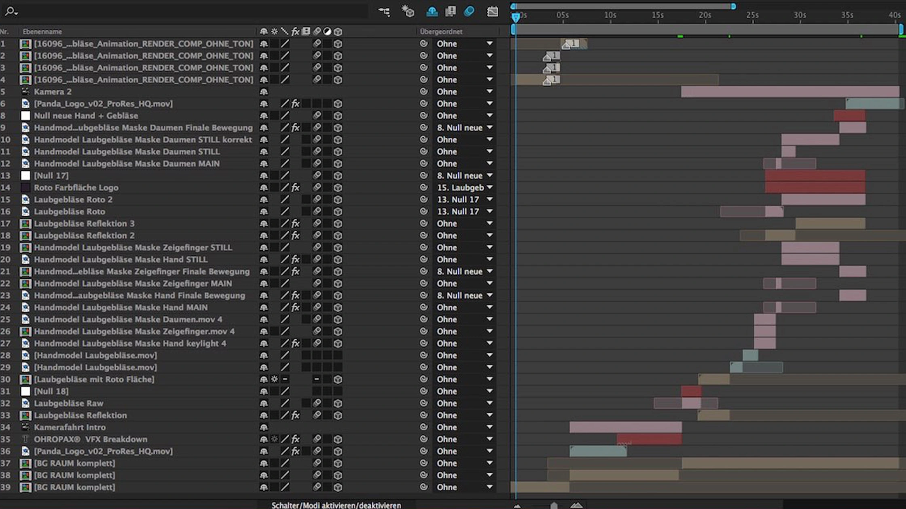Screen dimensions: 906x509
Task: Select layer Null neue Hand + Gebläse
Action: tap(86, 116)
